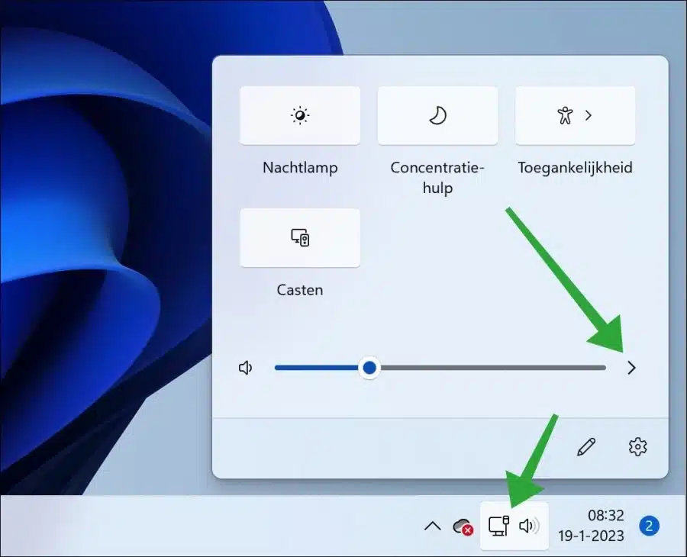Edit quick settings with pencil icon
Image resolution: width=687 pixels, height=557 pixels.
pyautogui.click(x=586, y=446)
